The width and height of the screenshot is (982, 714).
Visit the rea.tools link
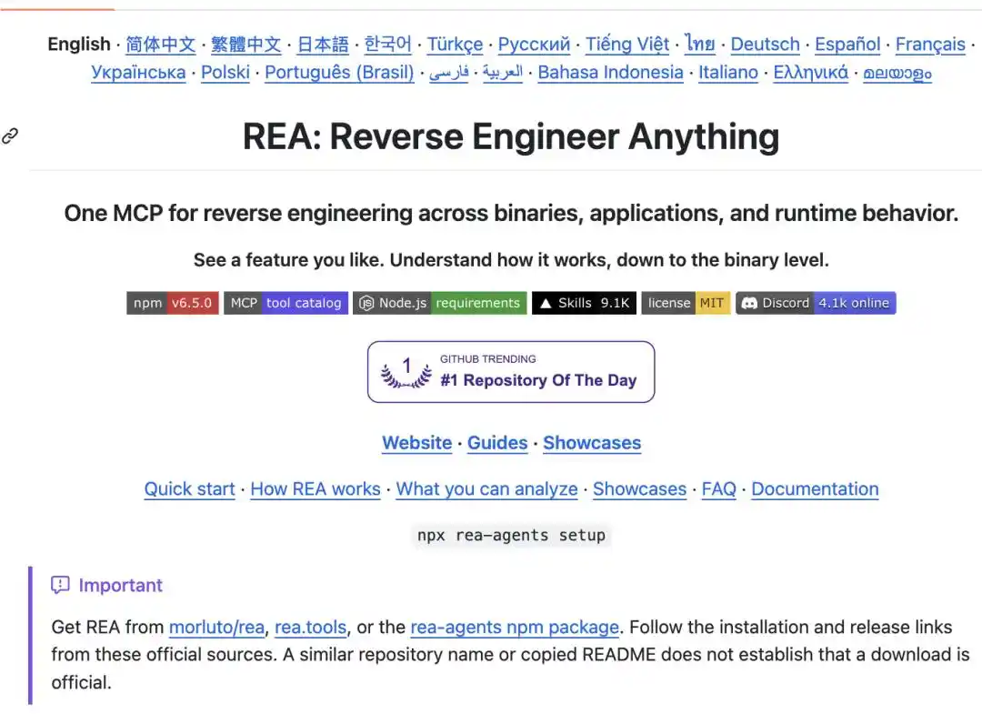pos(311,627)
